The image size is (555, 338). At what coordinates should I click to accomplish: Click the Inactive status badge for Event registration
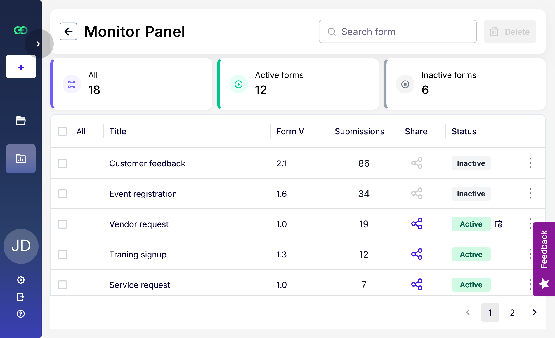(x=471, y=194)
